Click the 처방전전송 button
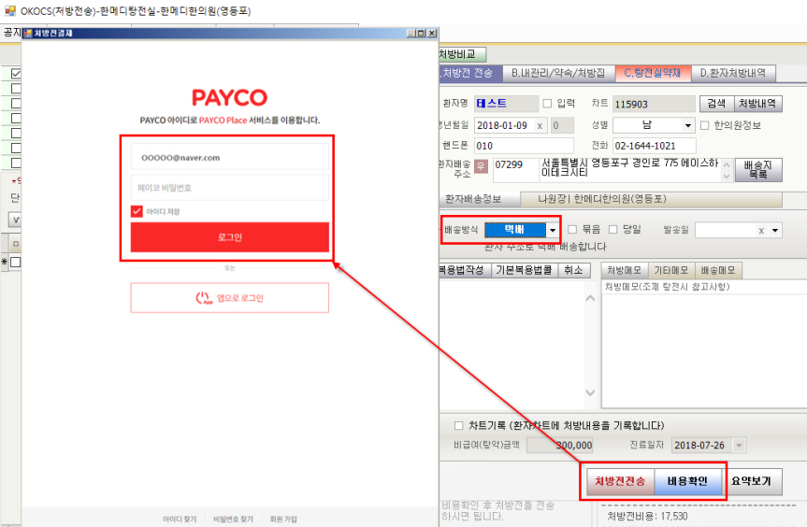This screenshot has height=527, width=807. (620, 481)
